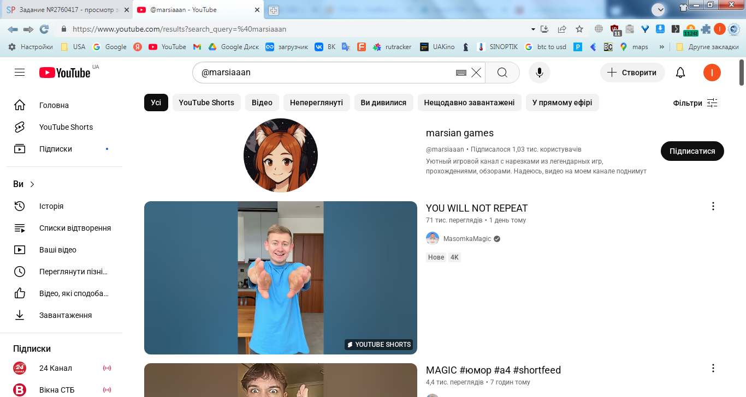Close the Задание №2760417 tab
746x397 pixels.
click(127, 10)
